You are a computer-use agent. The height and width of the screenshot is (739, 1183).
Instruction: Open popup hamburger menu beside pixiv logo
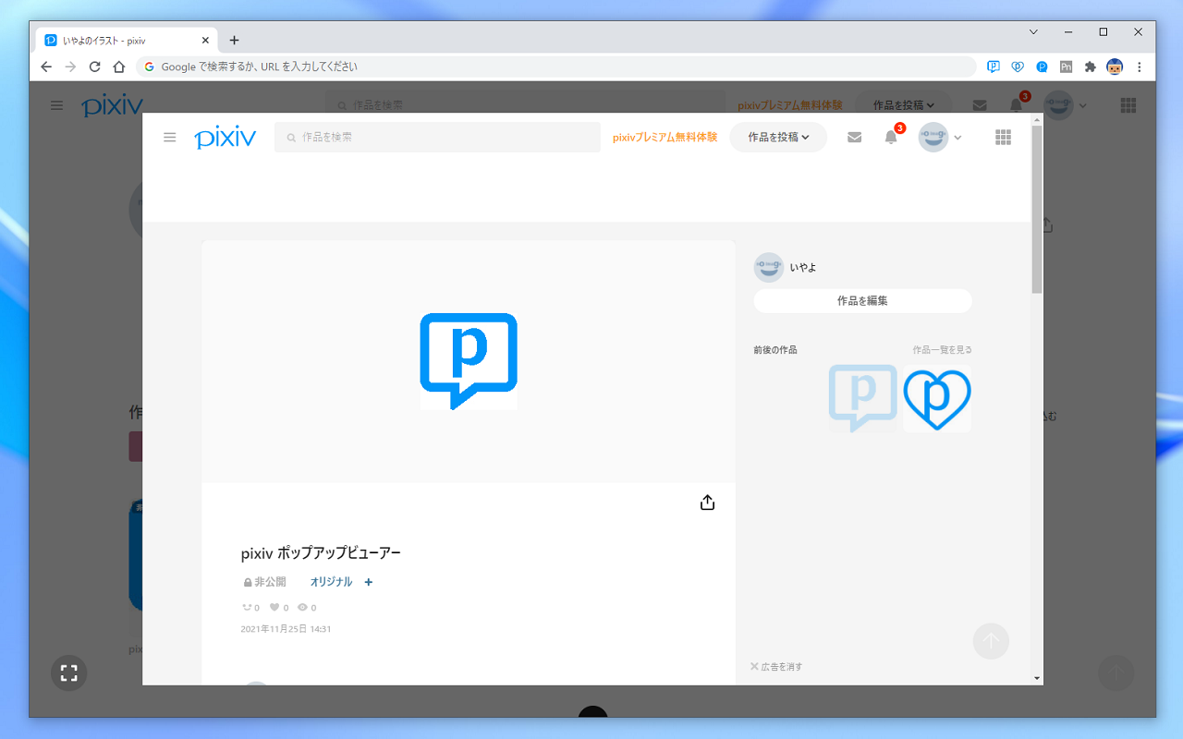point(169,137)
